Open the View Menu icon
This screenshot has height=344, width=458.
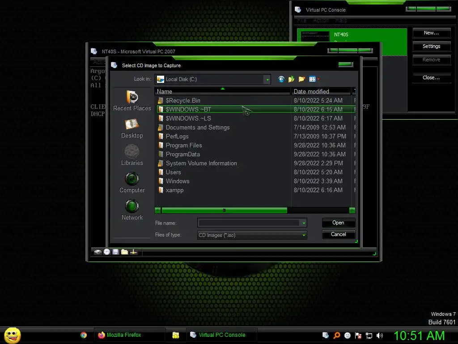(x=312, y=79)
